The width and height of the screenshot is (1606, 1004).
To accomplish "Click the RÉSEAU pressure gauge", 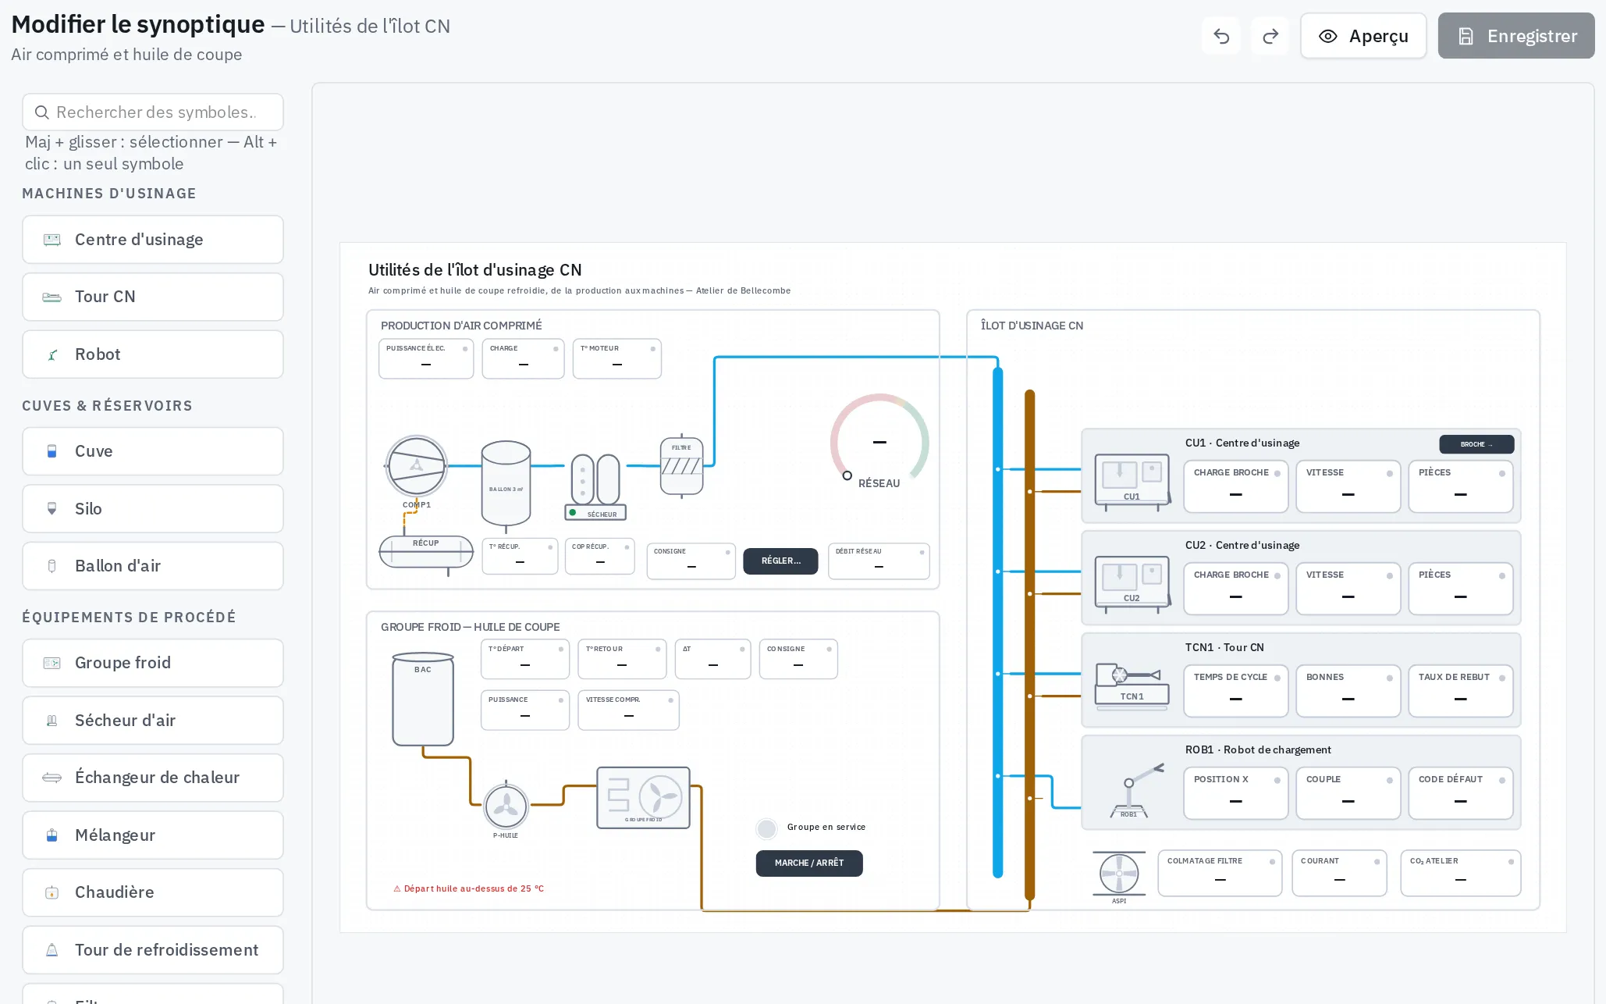I will click(879, 442).
